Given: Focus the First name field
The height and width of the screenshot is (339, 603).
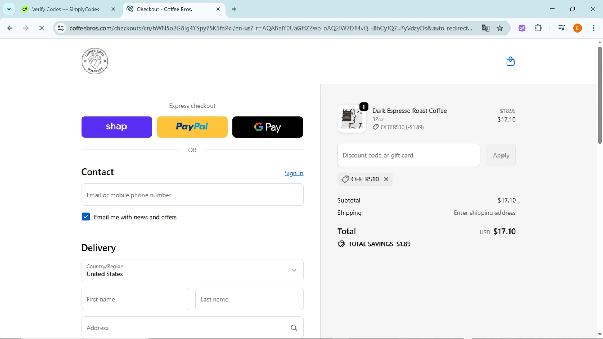Looking at the screenshot, I should pyautogui.click(x=135, y=299).
